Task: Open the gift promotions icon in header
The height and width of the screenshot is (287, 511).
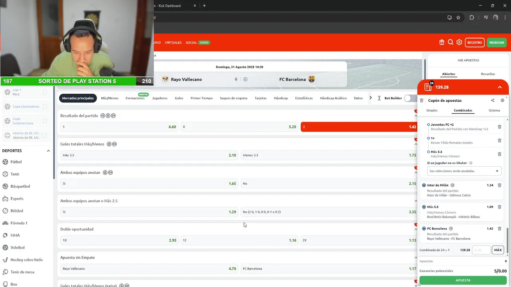Action: [x=442, y=42]
